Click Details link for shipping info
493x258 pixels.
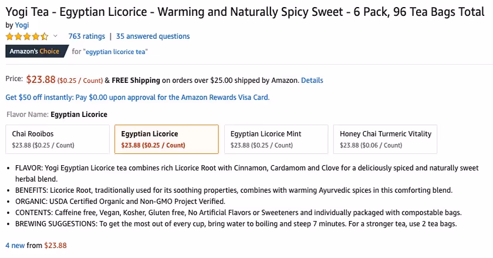tap(312, 81)
